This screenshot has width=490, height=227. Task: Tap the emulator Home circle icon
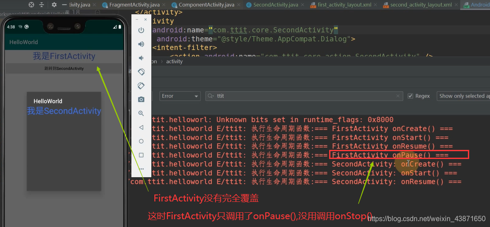point(141,141)
